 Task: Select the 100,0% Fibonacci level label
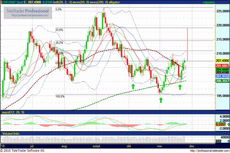(x=59, y=97)
